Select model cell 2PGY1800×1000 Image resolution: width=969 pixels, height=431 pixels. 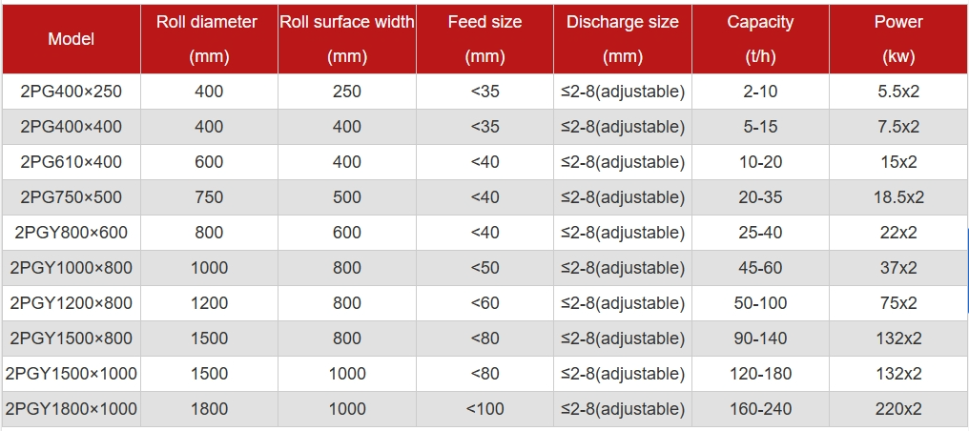pyautogui.click(x=72, y=409)
